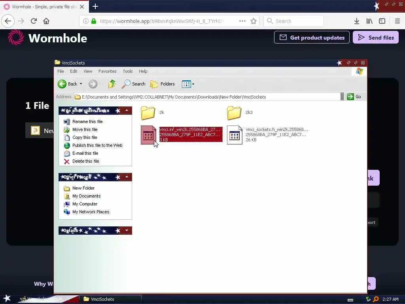
Task: Click Move this file
Action: click(x=85, y=129)
